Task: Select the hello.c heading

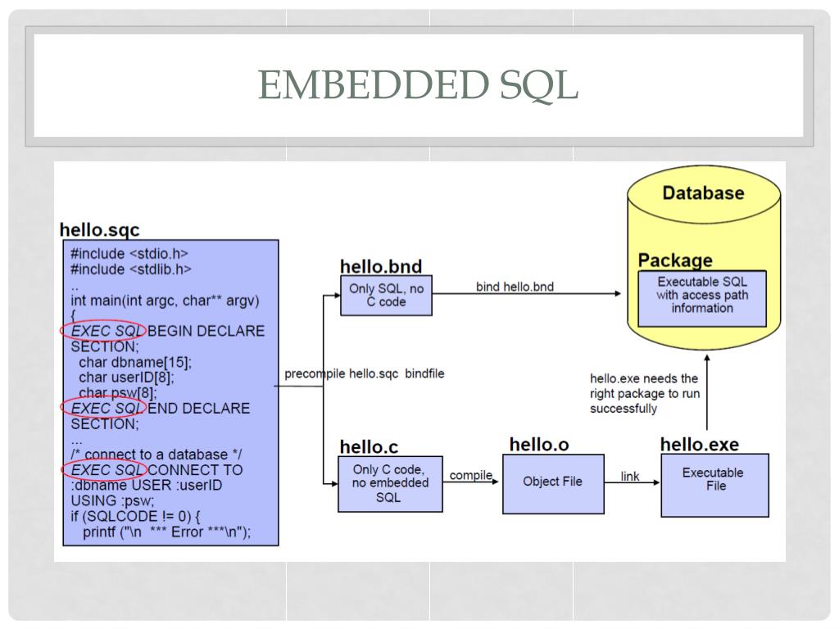Action: click(369, 446)
